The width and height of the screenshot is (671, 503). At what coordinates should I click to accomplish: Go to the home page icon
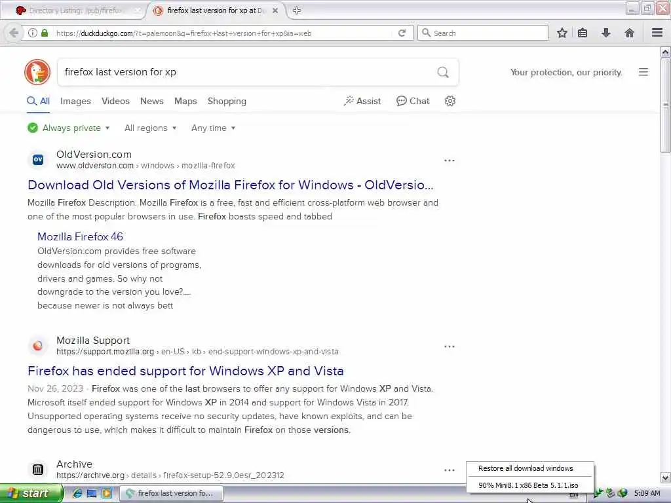coord(630,33)
